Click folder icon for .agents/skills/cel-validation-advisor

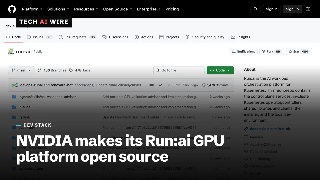[14, 97]
